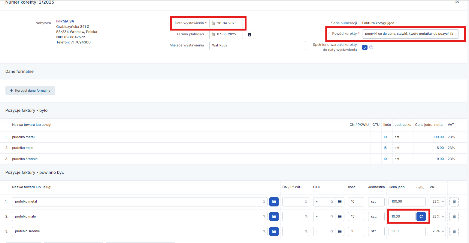Open IFIRMA SA buyer link
The width and height of the screenshot is (469, 243).
coord(65,21)
